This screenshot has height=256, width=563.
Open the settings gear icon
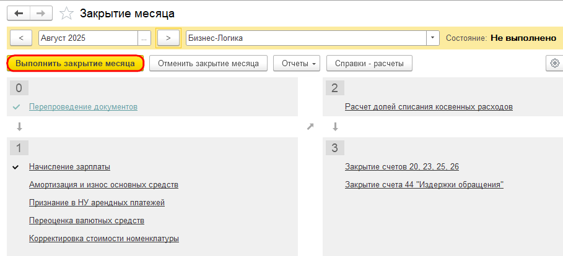pyautogui.click(x=555, y=63)
